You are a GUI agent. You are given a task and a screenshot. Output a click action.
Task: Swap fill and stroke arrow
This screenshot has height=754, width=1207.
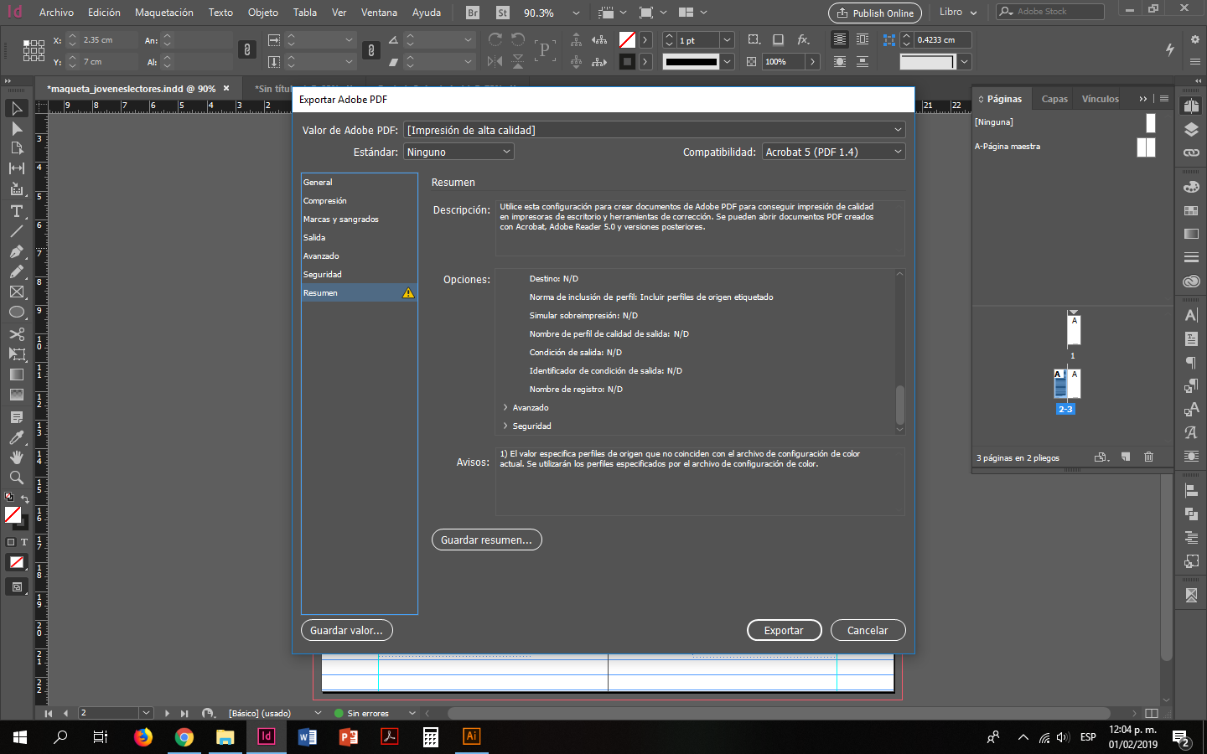(x=24, y=498)
